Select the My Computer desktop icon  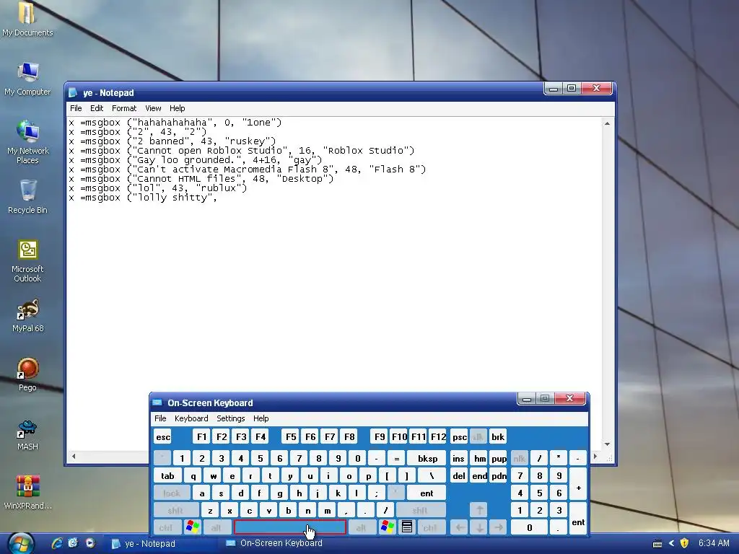click(x=27, y=78)
